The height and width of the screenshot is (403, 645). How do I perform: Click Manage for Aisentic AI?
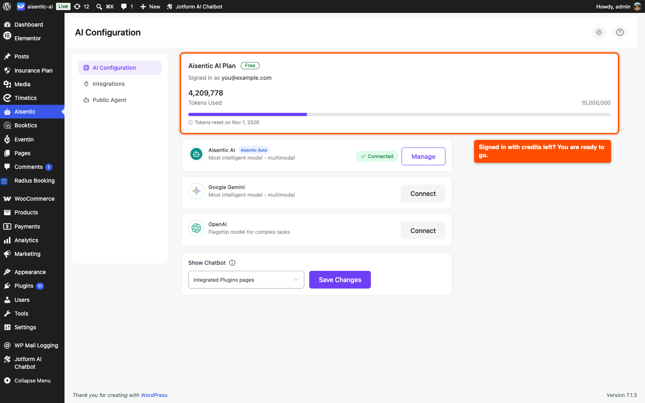click(x=423, y=156)
